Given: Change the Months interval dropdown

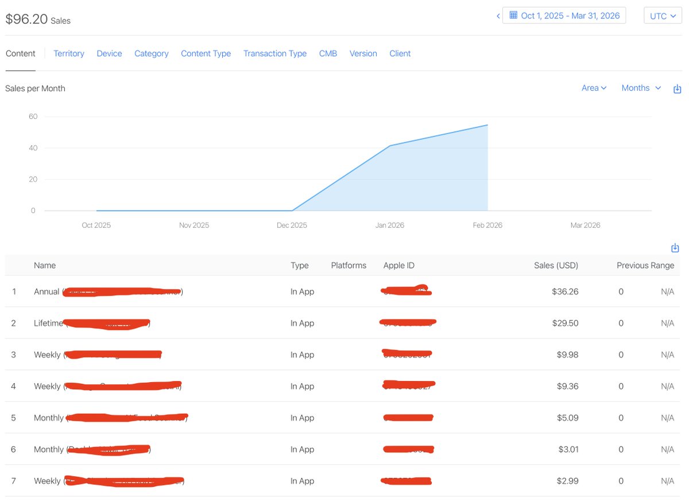Looking at the screenshot, I should point(641,88).
